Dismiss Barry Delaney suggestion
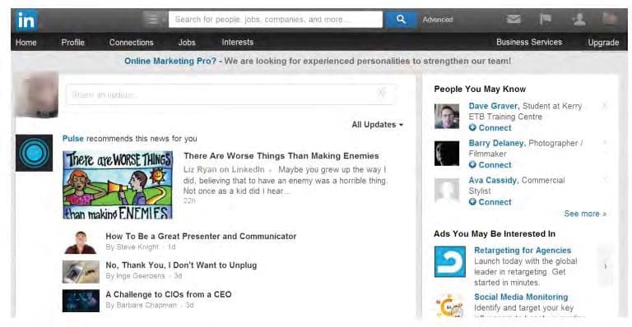Screen dimensions: 632x327 tap(605, 142)
